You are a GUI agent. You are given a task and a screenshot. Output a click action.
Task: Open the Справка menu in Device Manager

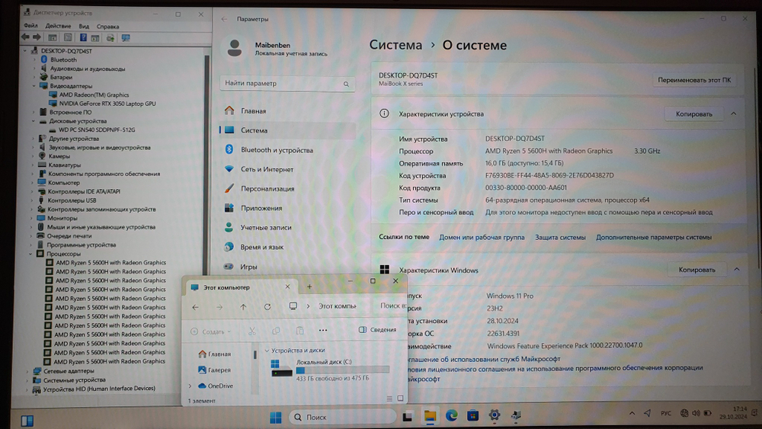tap(108, 26)
